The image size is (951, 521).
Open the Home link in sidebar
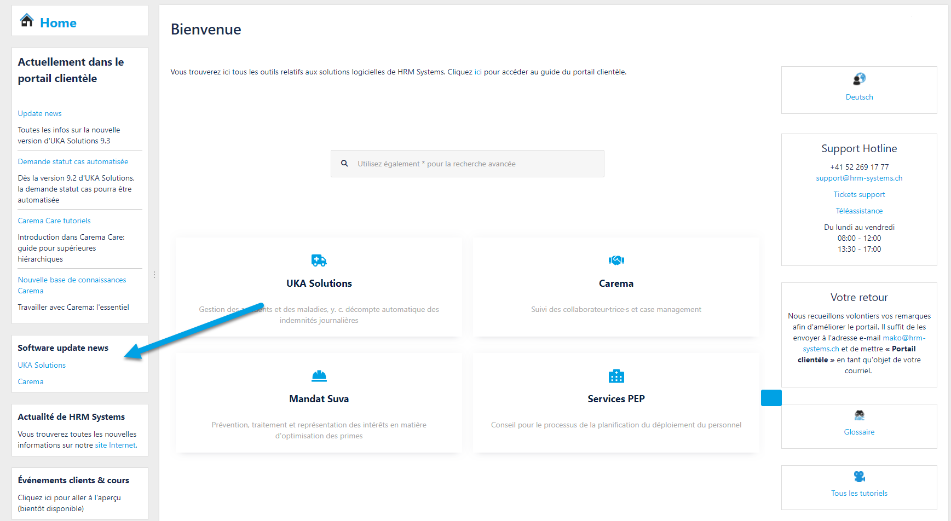(58, 23)
